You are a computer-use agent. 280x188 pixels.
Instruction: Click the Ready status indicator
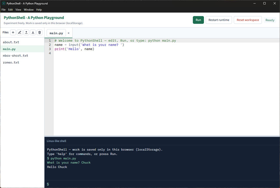coord(270,20)
